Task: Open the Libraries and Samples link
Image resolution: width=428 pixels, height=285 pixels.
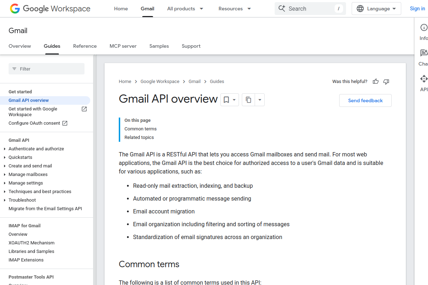Action: (31, 252)
